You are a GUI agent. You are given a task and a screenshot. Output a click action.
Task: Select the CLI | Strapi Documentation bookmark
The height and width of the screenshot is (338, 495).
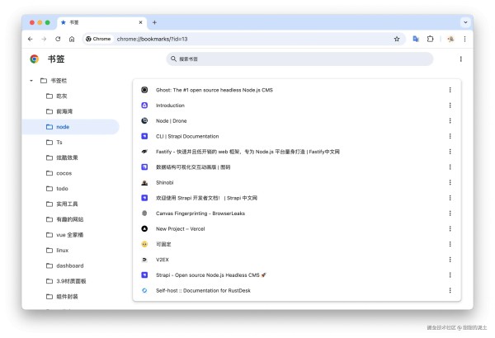pos(297,136)
